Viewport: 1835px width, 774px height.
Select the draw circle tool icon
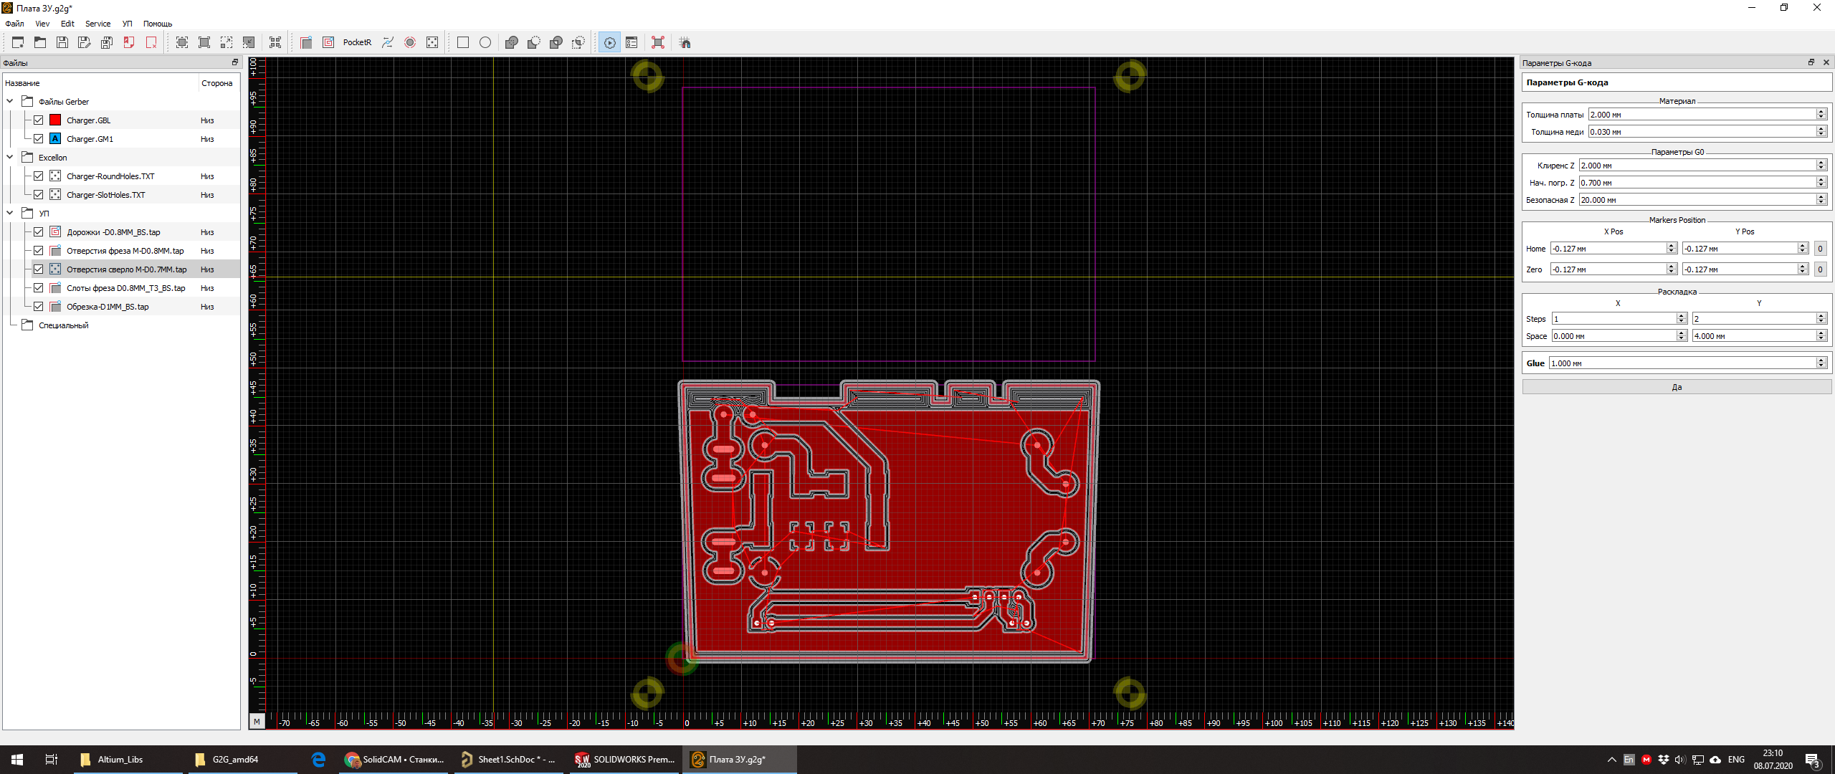click(485, 43)
